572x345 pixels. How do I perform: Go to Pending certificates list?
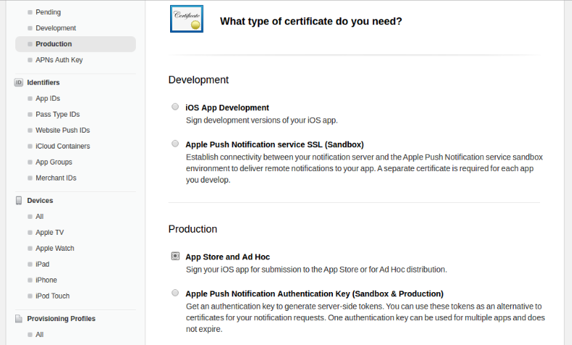tap(48, 12)
